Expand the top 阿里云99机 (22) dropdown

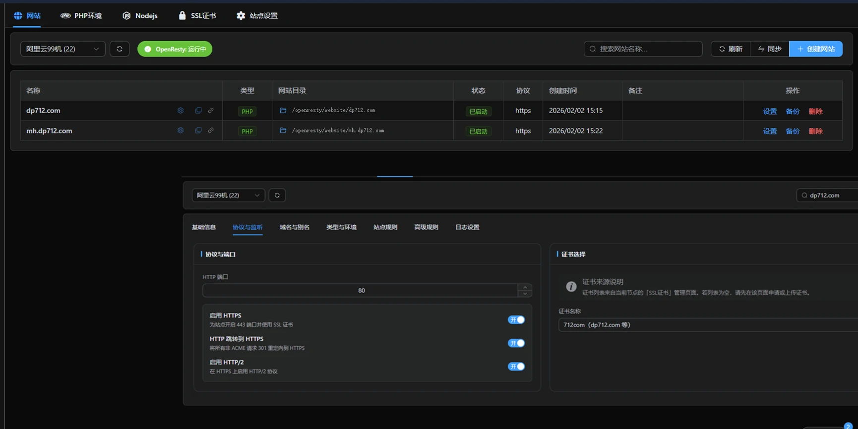pyautogui.click(x=62, y=49)
